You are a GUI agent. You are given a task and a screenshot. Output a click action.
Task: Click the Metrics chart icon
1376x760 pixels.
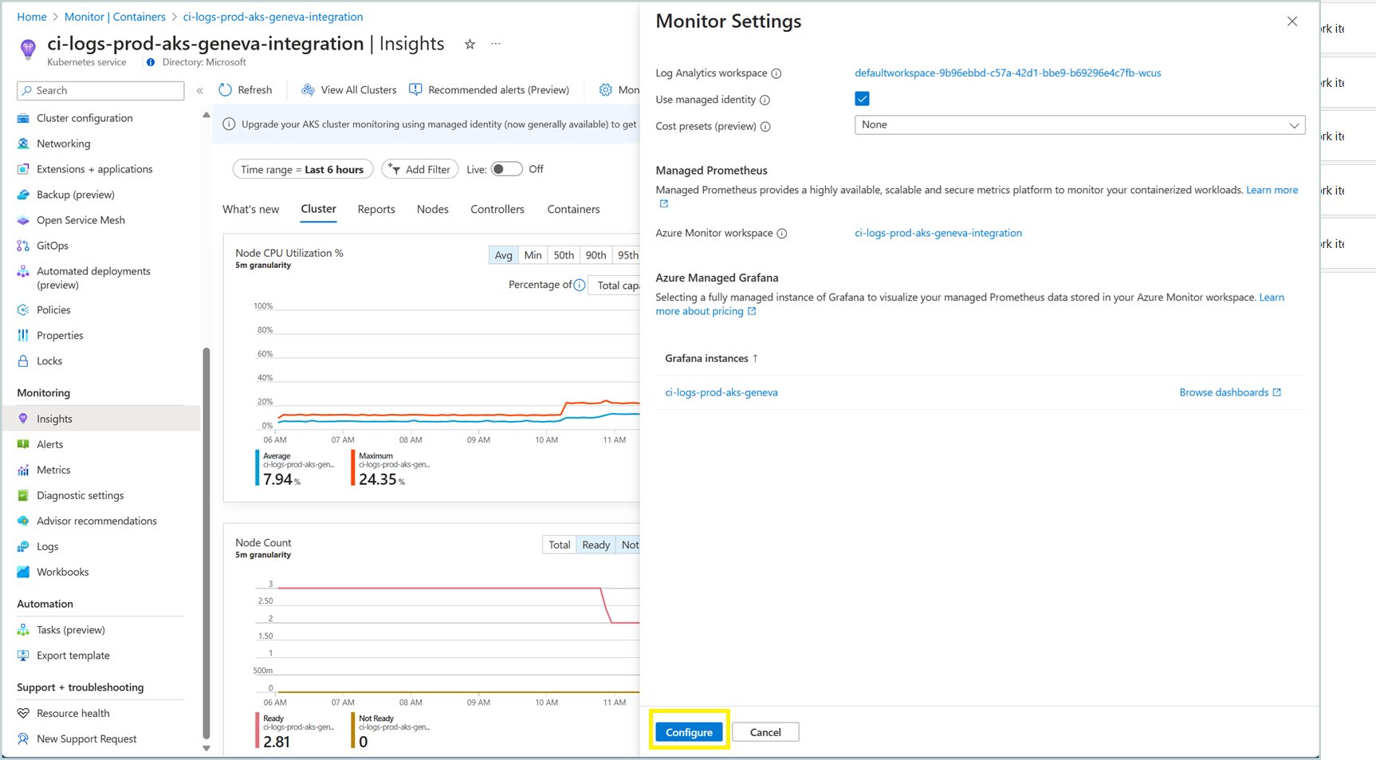pos(23,470)
